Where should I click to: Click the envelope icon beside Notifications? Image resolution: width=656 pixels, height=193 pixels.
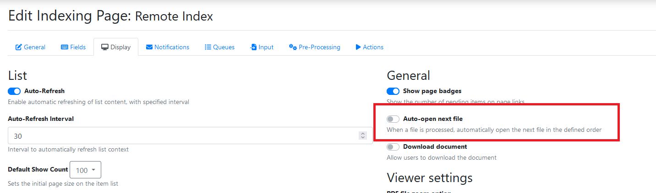149,47
